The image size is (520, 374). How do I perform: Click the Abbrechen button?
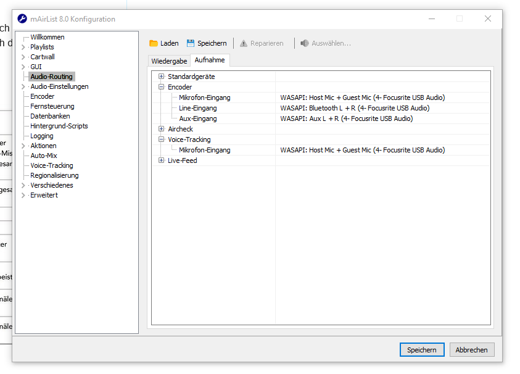pos(471,350)
